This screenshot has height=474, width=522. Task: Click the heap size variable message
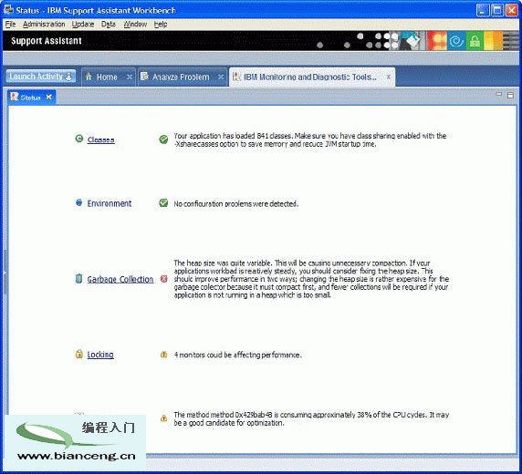[x=311, y=279]
